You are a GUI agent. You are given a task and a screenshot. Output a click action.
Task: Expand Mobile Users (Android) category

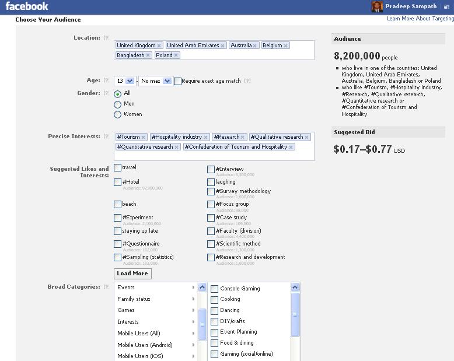[x=155, y=345]
